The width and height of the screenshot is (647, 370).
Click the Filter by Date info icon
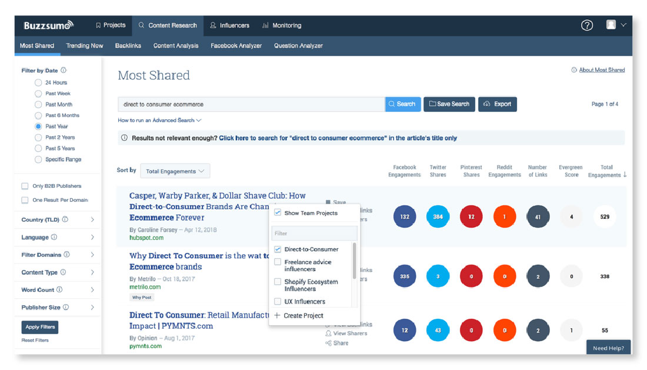[x=64, y=70]
